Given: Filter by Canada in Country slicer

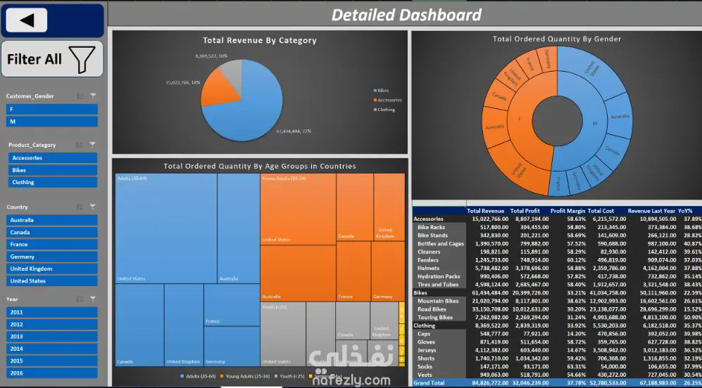Looking at the screenshot, I should click(x=52, y=233).
